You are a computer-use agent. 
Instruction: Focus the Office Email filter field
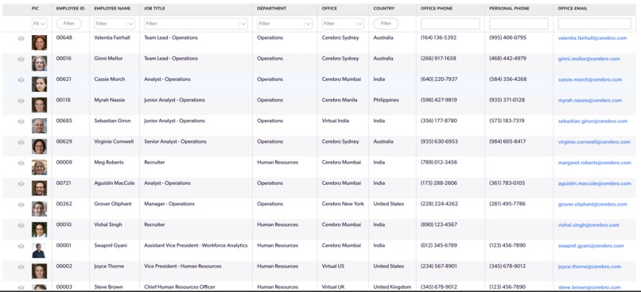594,24
